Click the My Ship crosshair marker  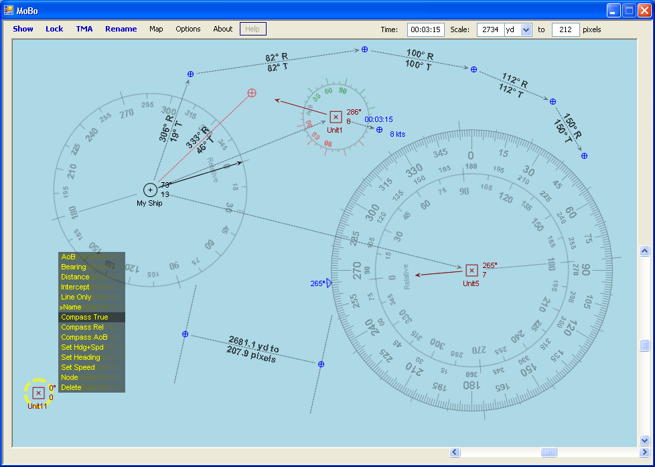[x=150, y=190]
